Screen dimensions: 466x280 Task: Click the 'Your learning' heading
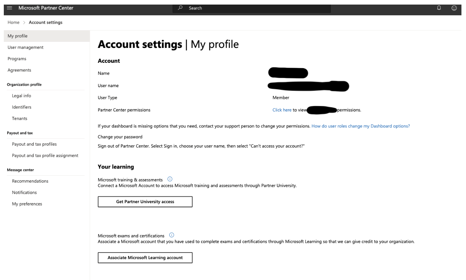(116, 167)
